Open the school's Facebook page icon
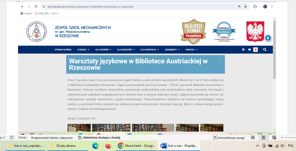The image size is (296, 151). click(243, 50)
